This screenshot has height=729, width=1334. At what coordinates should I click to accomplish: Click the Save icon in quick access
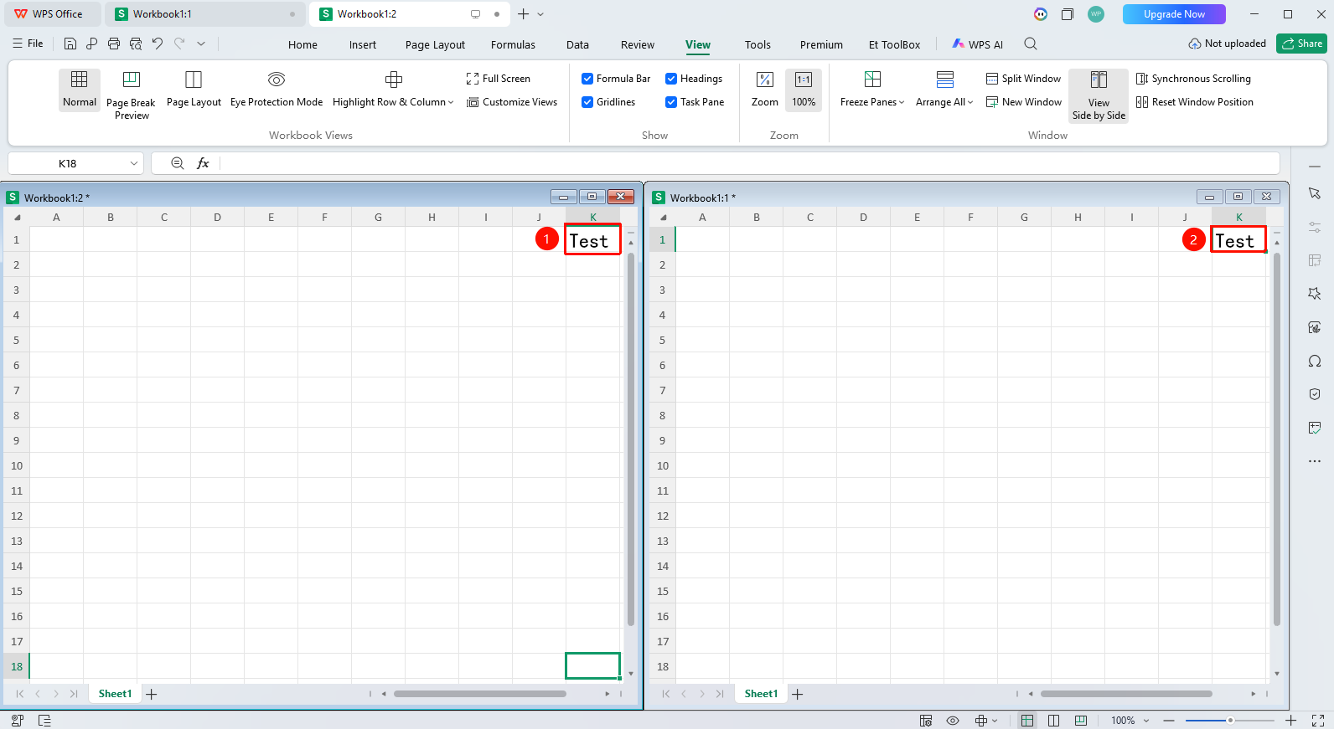(70, 44)
